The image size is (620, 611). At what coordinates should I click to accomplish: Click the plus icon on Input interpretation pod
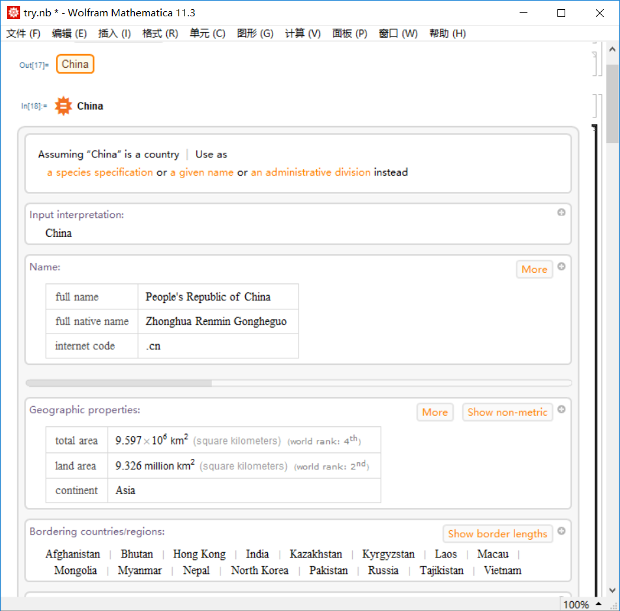pyautogui.click(x=561, y=212)
